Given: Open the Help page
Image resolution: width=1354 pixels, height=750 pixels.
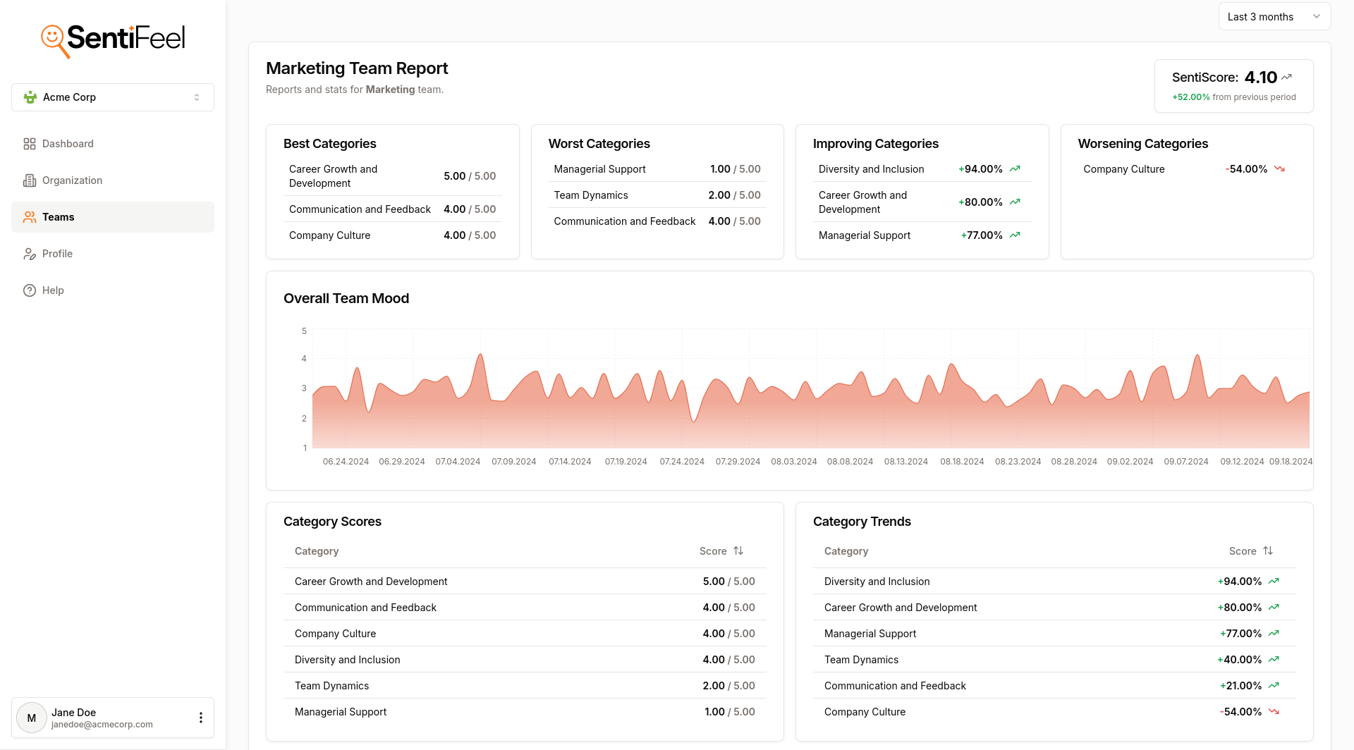Looking at the screenshot, I should [113, 290].
